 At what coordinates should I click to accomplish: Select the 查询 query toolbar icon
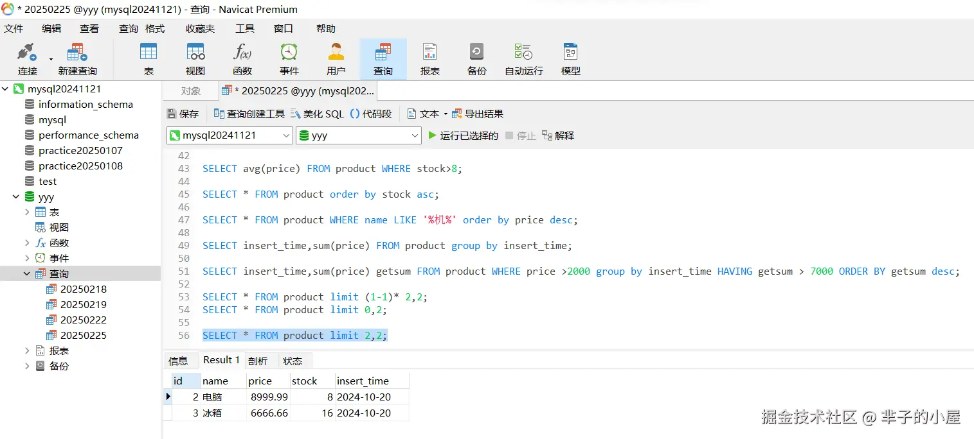pyautogui.click(x=383, y=59)
